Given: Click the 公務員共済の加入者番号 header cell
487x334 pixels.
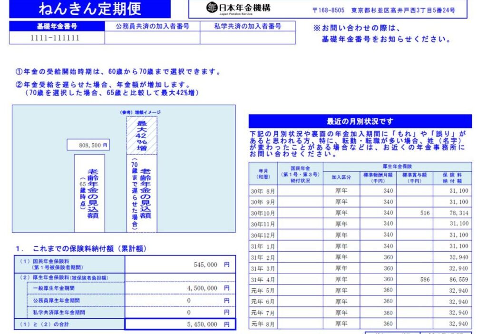Looking at the screenshot, I should (x=152, y=26).
